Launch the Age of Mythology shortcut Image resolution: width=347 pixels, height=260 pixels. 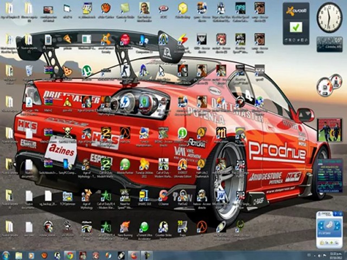click(87, 195)
